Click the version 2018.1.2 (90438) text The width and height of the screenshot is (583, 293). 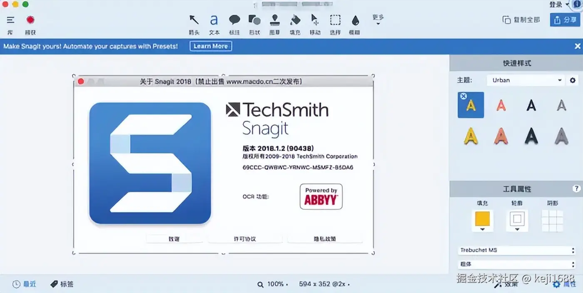[x=278, y=148]
